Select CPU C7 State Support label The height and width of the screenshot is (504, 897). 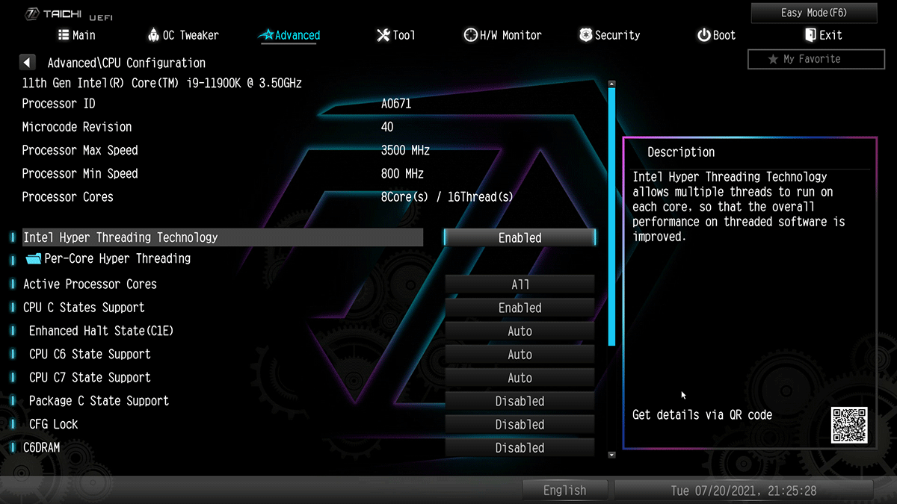click(90, 378)
